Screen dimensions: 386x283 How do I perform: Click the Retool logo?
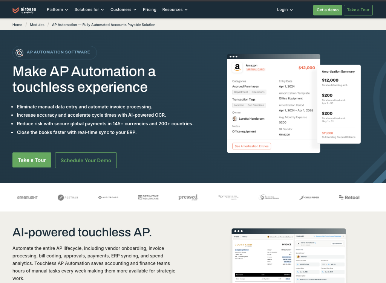click(x=349, y=197)
